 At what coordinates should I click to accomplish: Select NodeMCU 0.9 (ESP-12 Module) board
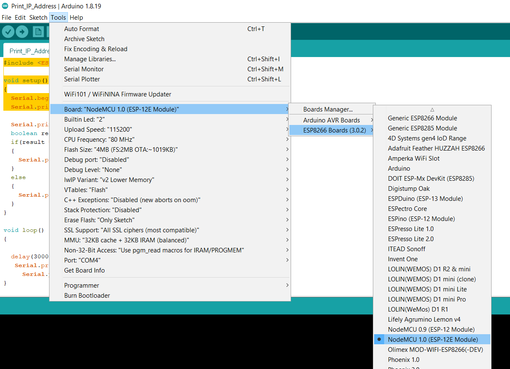coord(432,330)
